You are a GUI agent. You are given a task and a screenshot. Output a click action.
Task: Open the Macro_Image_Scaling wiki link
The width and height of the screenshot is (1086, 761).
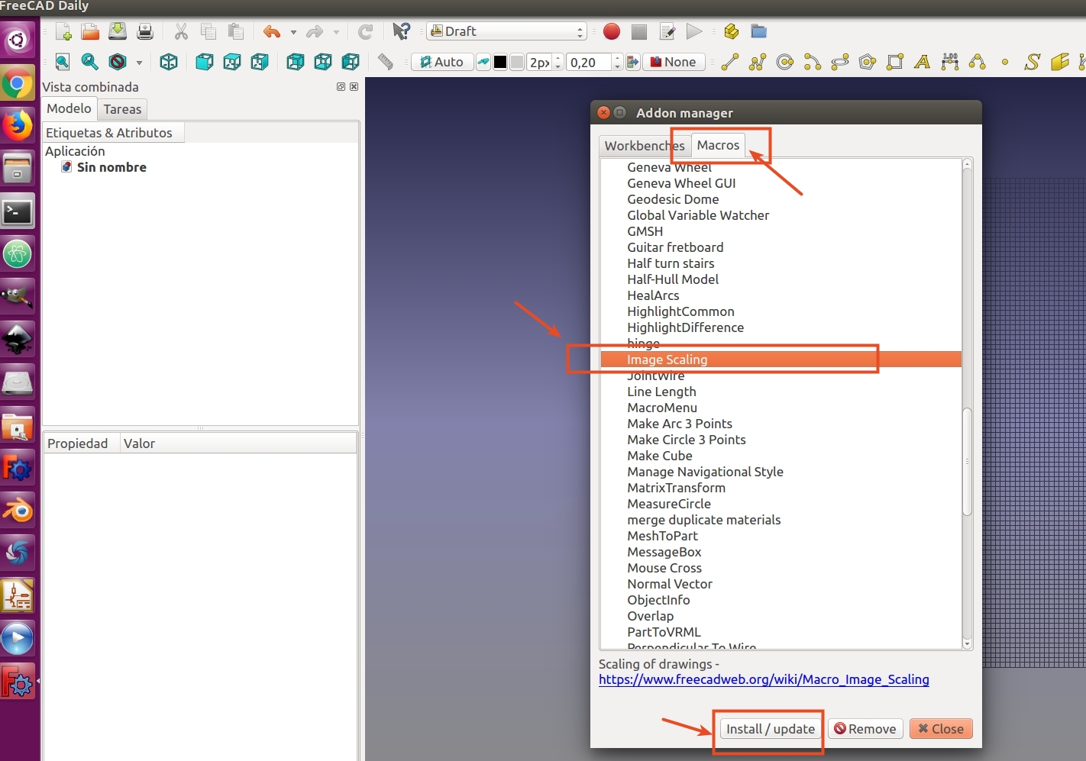[764, 679]
